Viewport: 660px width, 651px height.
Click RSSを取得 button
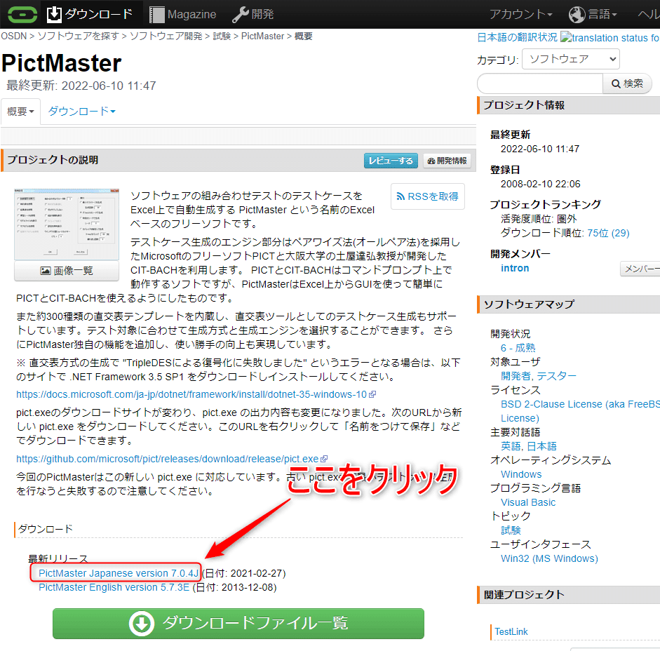click(428, 196)
